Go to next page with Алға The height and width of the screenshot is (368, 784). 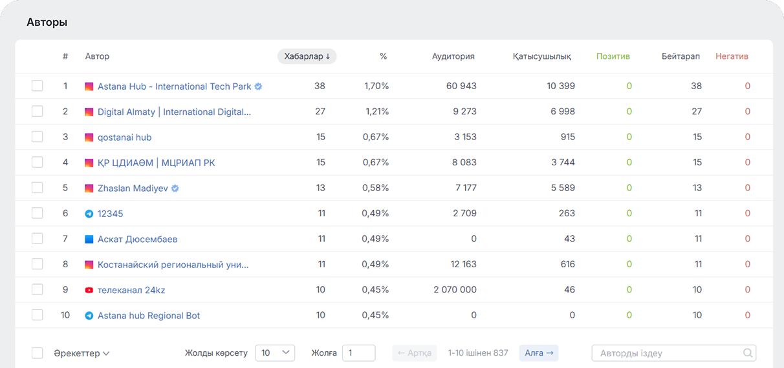539,353
